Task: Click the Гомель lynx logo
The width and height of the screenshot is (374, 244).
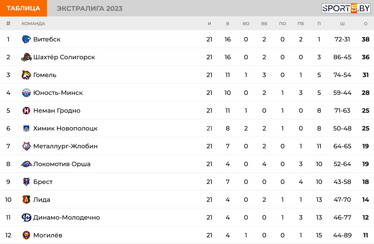Action: point(26,75)
